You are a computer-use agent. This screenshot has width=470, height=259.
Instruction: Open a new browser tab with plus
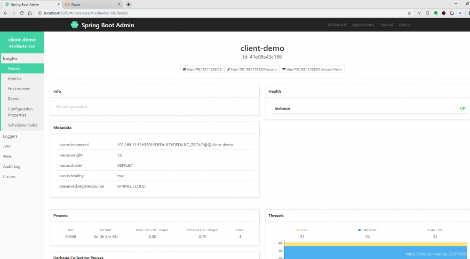coord(128,4)
